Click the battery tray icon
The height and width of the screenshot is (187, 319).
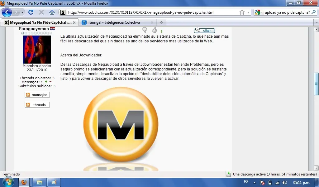(270, 183)
